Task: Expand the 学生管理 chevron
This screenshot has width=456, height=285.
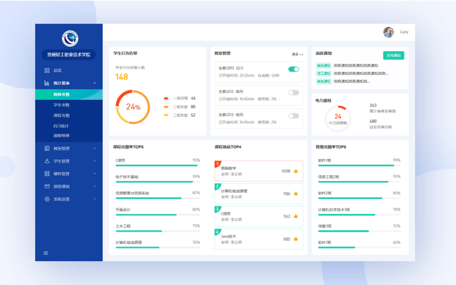Action: [95, 161]
